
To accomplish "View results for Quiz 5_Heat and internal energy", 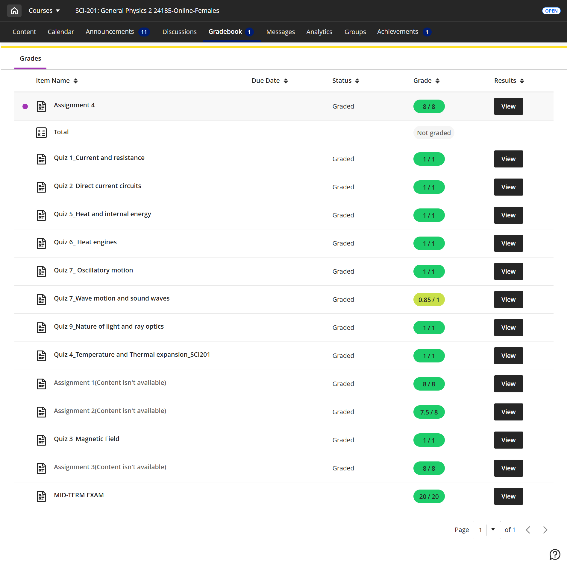I will 508,215.
